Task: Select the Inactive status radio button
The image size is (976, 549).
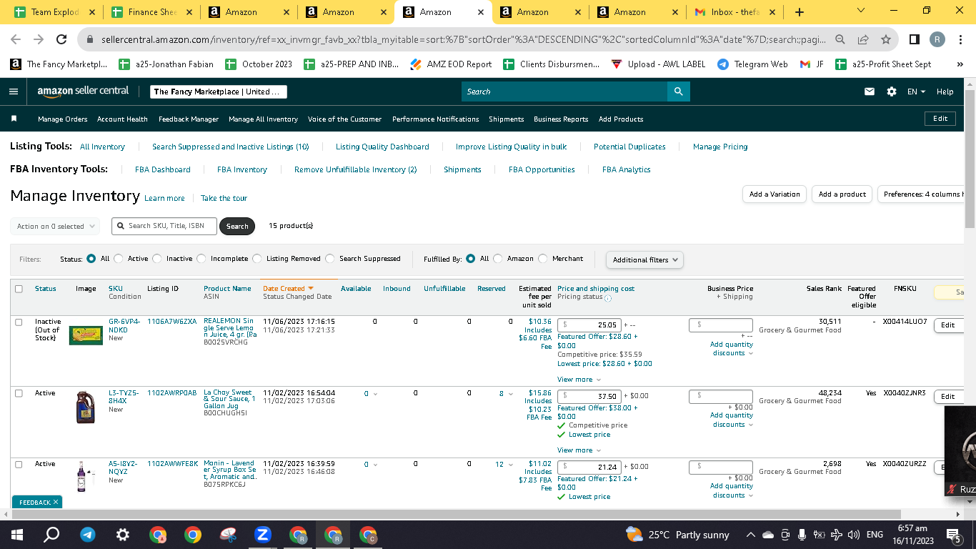Action: 157,259
